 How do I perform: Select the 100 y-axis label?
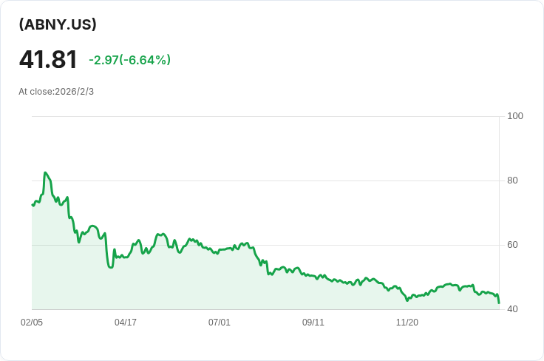(515, 116)
